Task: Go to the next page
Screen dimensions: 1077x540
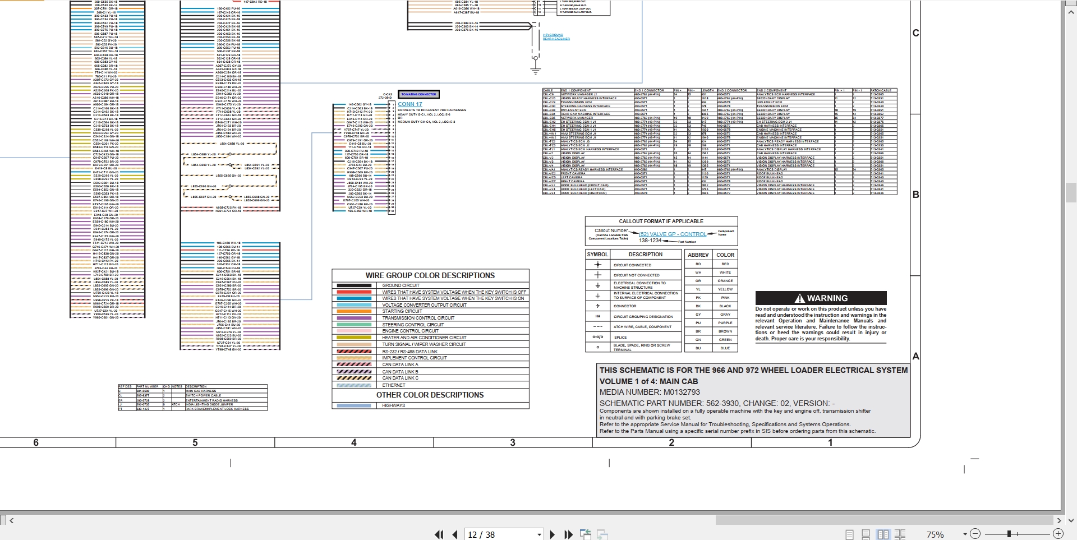Action: pyautogui.click(x=552, y=534)
